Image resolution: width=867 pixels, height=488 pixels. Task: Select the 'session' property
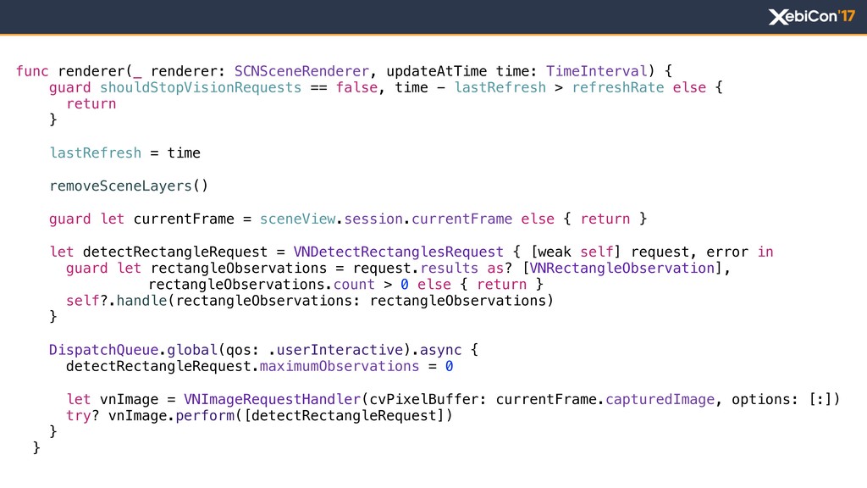[x=373, y=219]
